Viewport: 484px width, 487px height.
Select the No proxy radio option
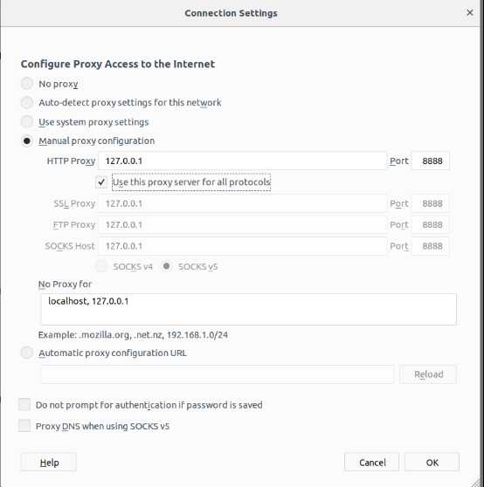pyautogui.click(x=27, y=84)
